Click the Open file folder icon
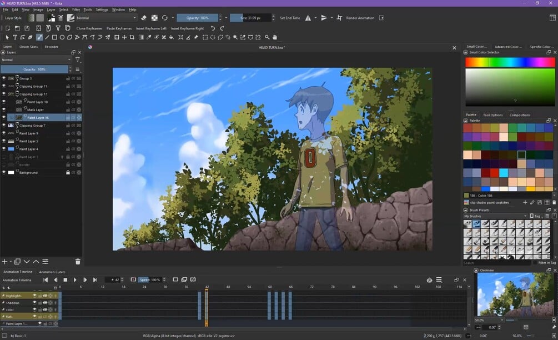The width and height of the screenshot is (558, 340). (x=17, y=28)
